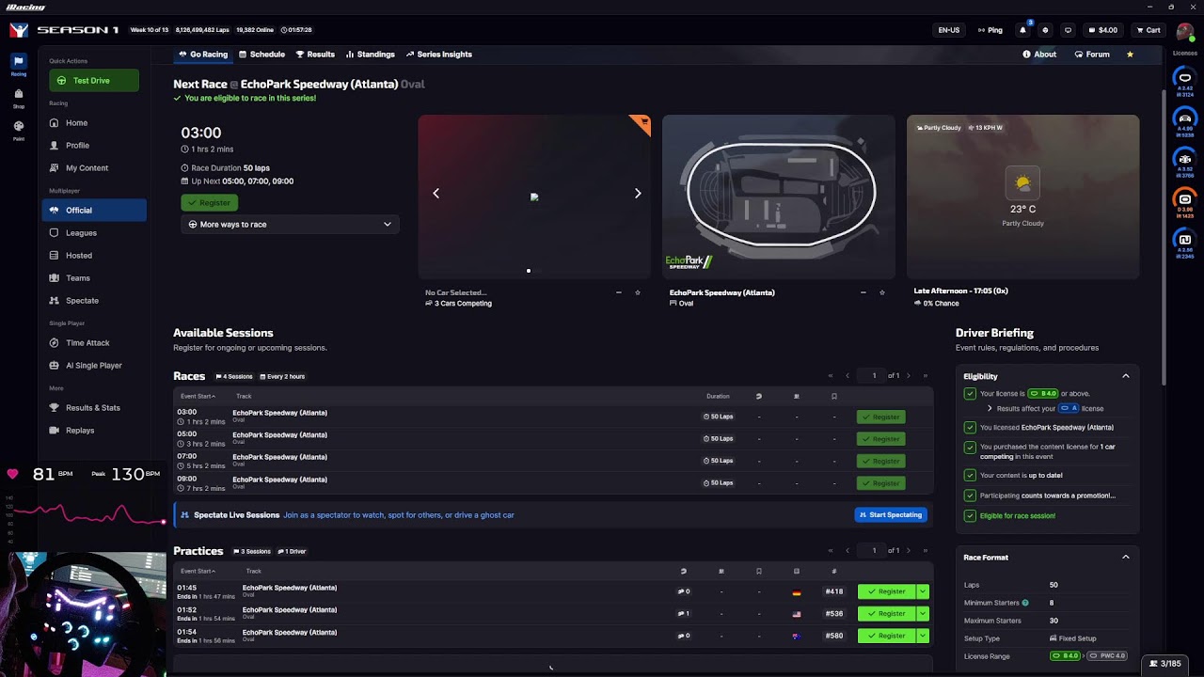Toggle the 'Participating counts towards a promotion' checkbox
The height and width of the screenshot is (677, 1204).
pos(970,496)
